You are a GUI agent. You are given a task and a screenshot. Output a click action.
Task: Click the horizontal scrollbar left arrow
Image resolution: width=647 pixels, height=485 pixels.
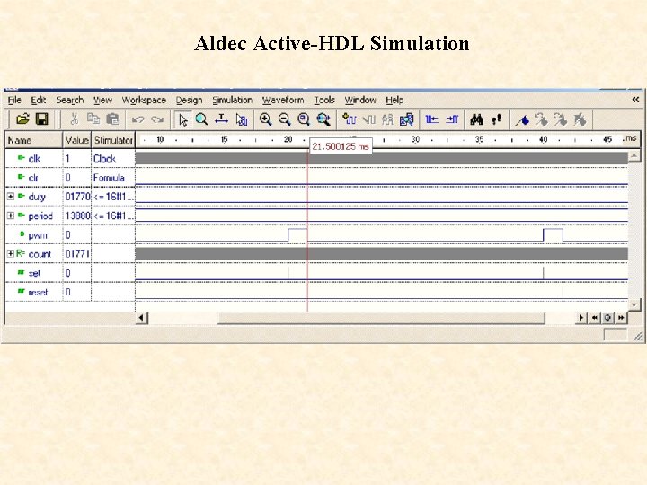point(141,318)
